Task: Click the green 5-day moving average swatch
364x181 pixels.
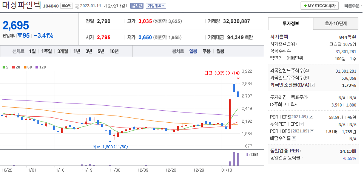Action: click(4, 67)
